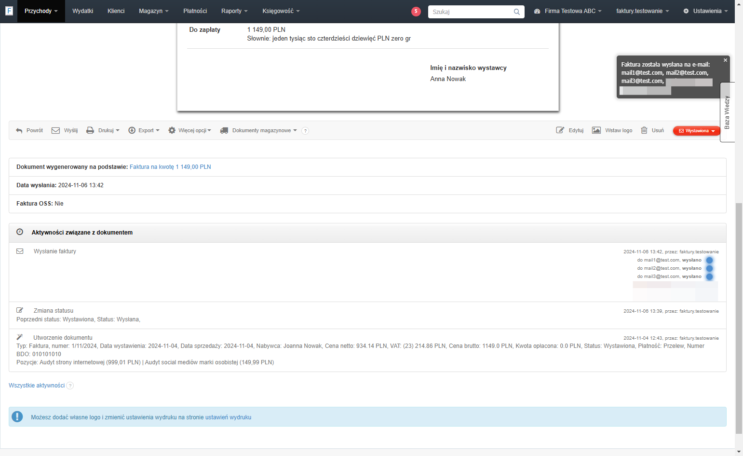Click the F logo in the top bar
This screenshot has width=743, height=456.
9,11
